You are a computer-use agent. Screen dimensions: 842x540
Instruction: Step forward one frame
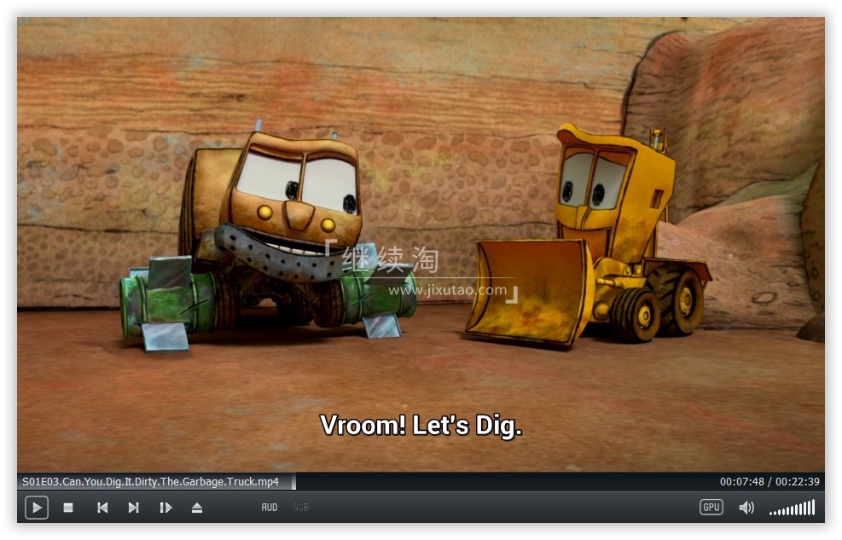click(165, 508)
